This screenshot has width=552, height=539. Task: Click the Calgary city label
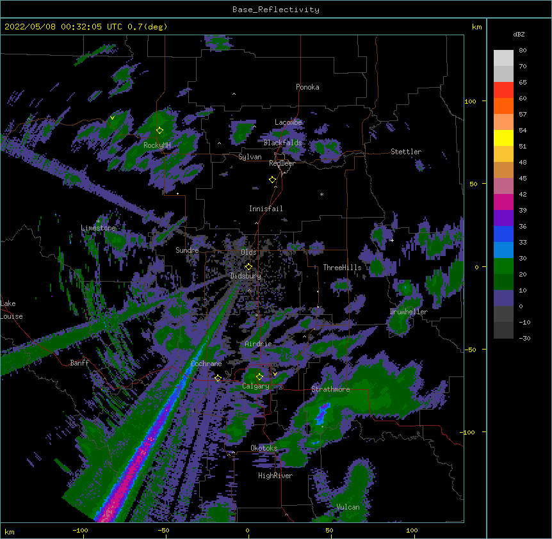coord(256,386)
